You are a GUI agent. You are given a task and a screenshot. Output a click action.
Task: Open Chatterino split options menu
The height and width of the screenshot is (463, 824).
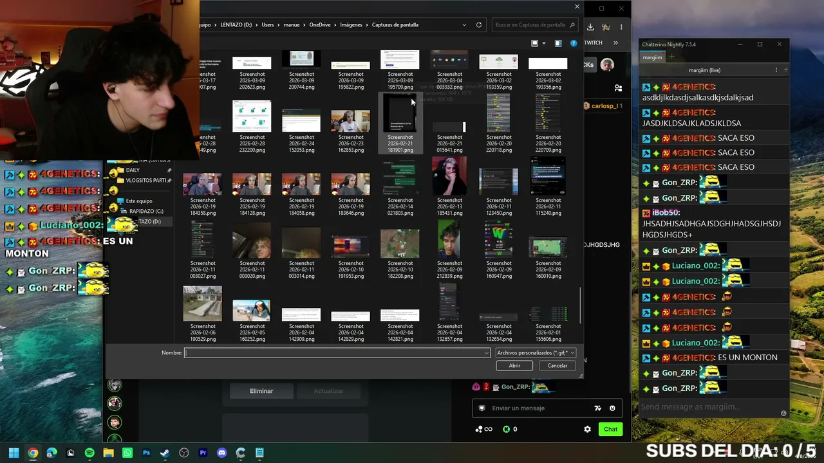coord(776,70)
